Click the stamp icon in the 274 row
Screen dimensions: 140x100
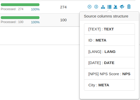(115, 7)
